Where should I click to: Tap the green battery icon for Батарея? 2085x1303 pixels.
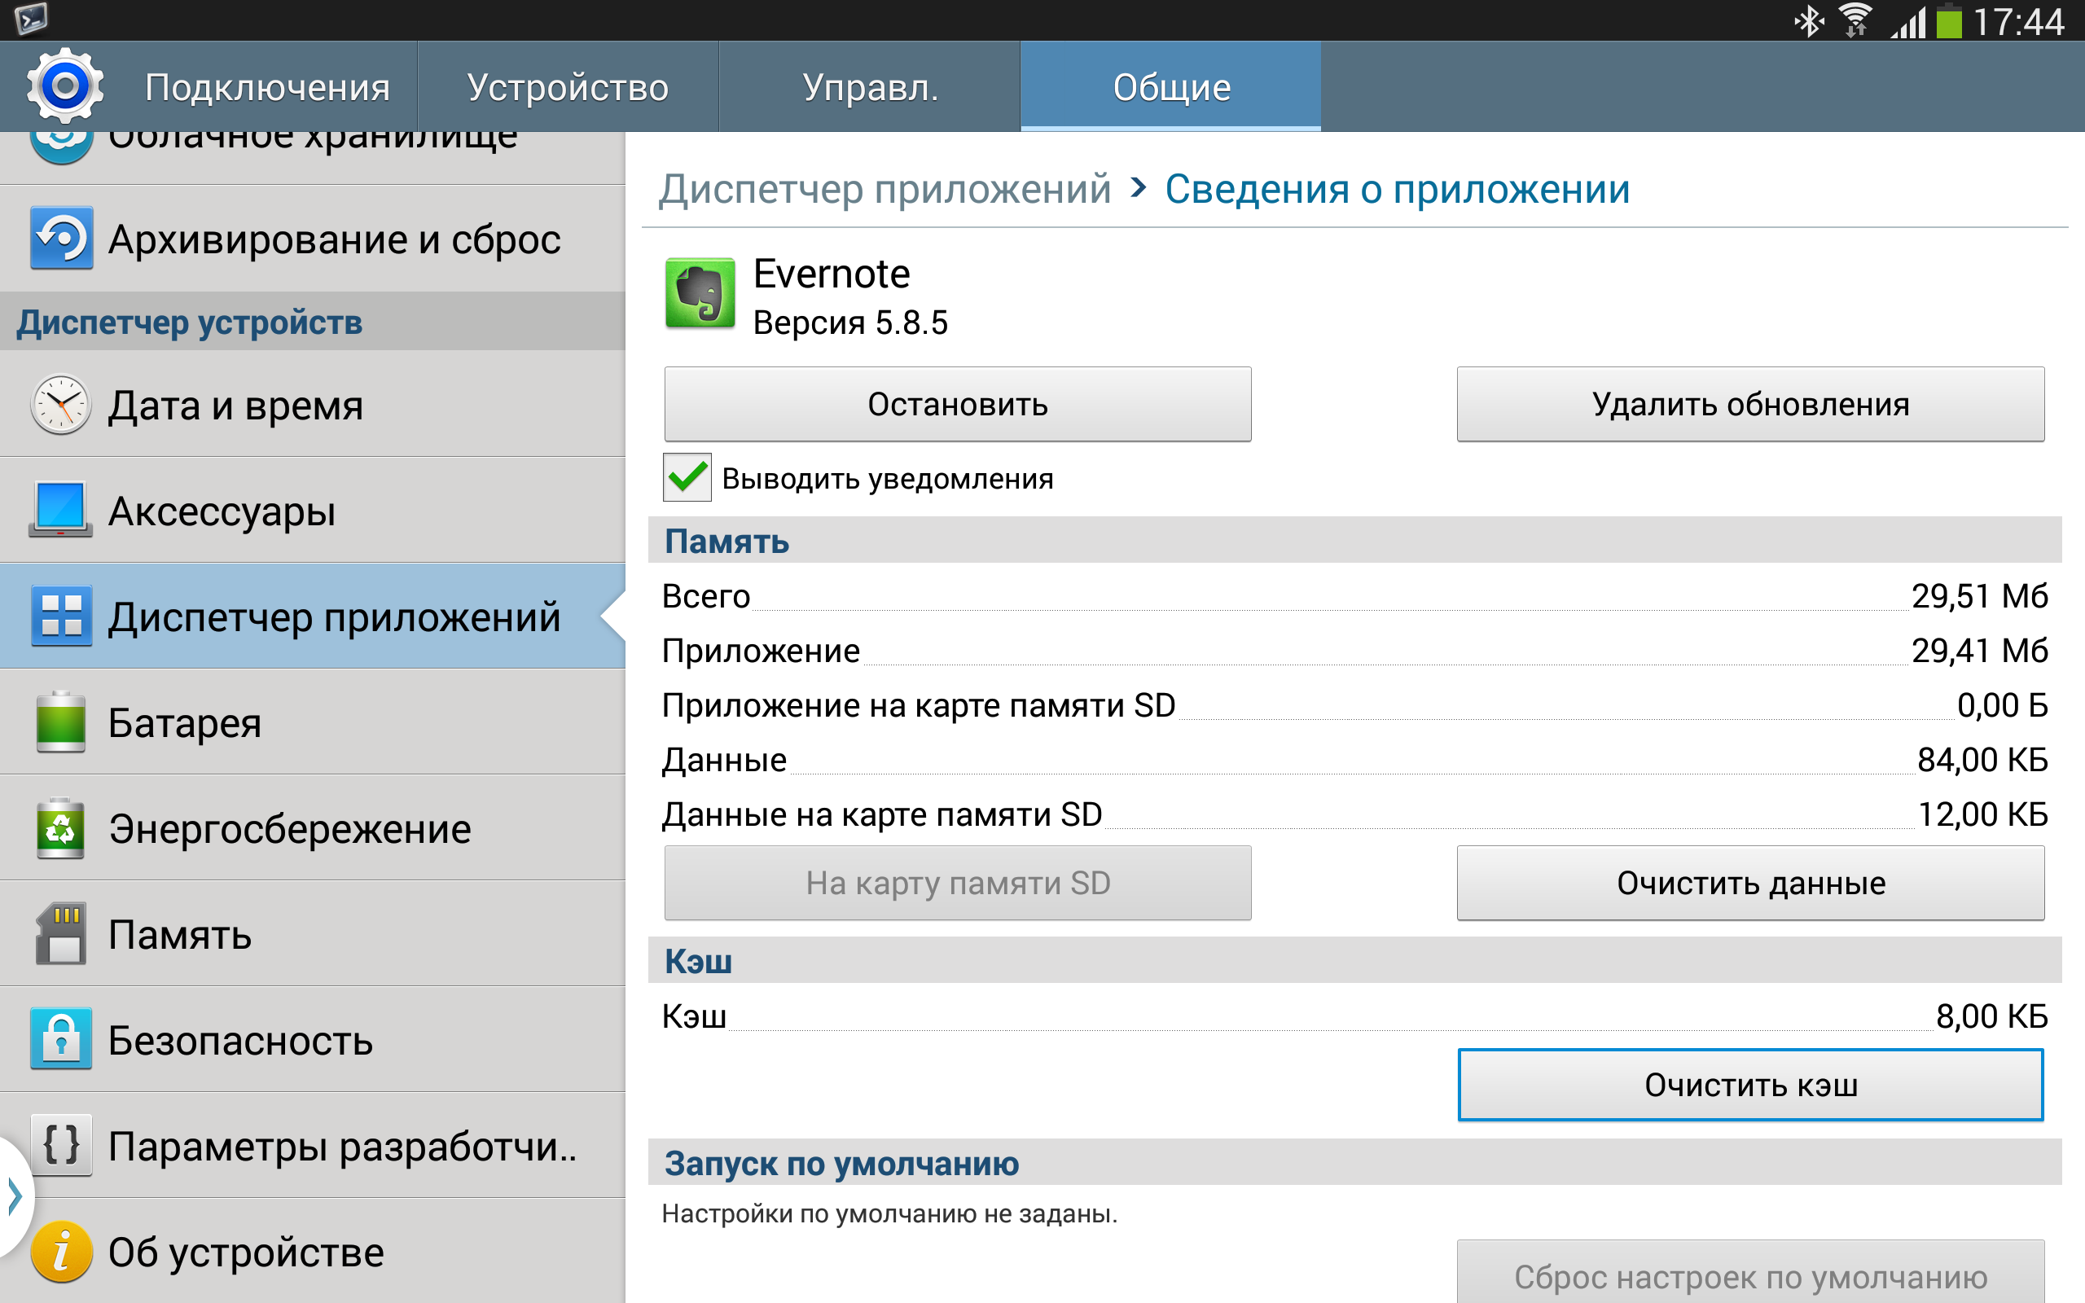click(x=60, y=722)
